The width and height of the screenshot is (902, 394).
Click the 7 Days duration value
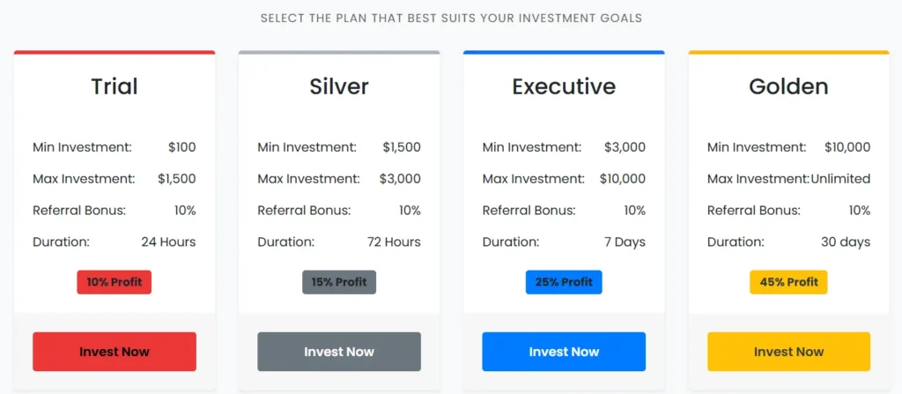click(625, 242)
